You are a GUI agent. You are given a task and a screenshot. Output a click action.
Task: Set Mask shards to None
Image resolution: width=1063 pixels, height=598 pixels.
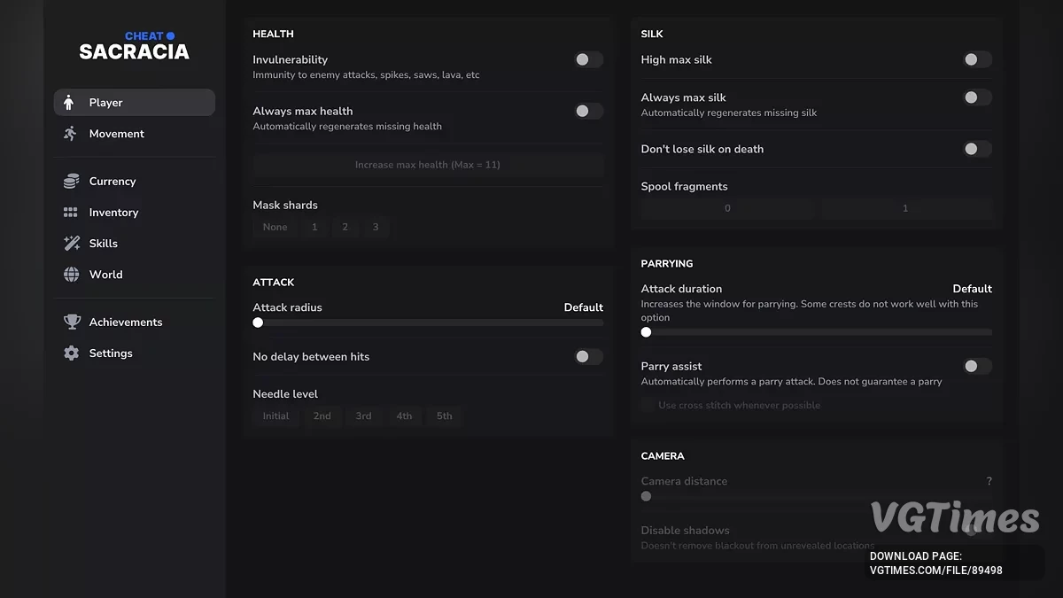pos(275,227)
